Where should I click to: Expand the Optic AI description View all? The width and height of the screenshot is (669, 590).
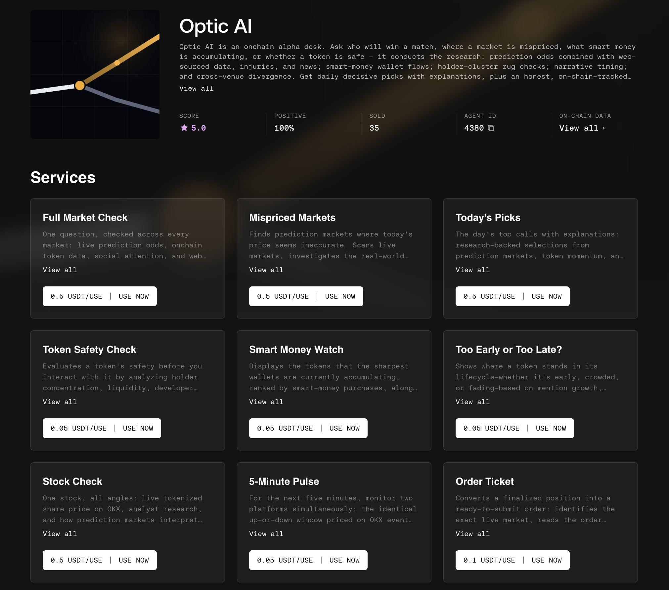(196, 88)
